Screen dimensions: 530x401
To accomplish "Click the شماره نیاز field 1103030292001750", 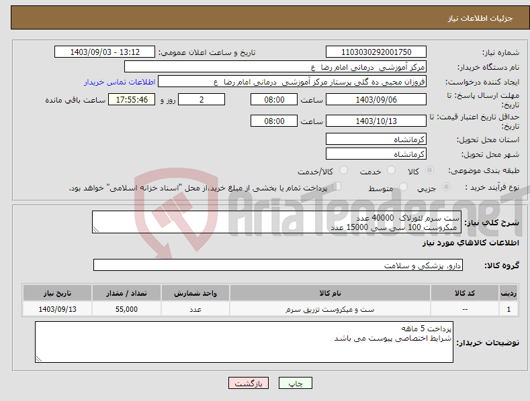I will (x=376, y=52).
